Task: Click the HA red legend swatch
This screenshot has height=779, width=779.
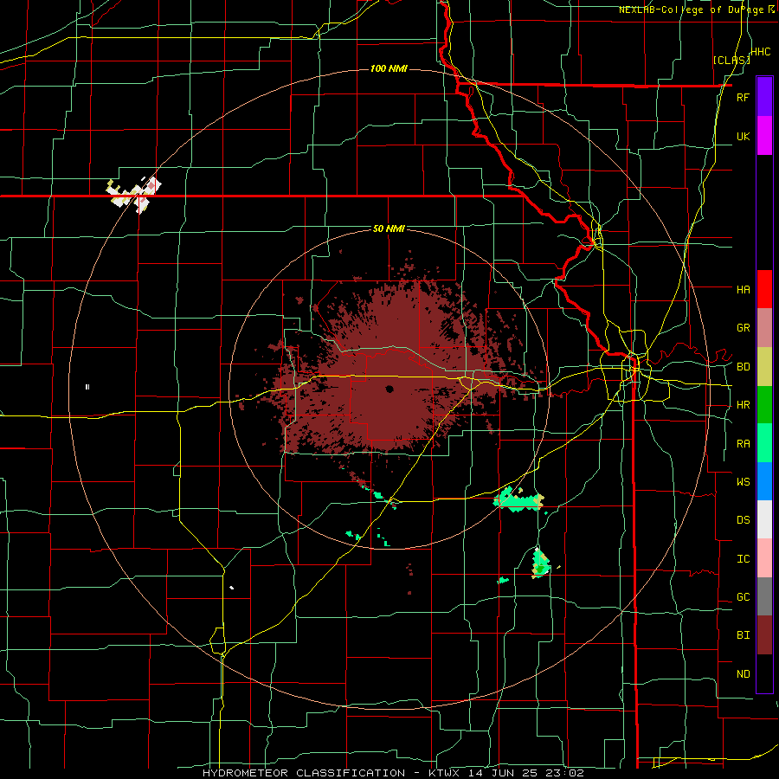Action: pyautogui.click(x=764, y=289)
